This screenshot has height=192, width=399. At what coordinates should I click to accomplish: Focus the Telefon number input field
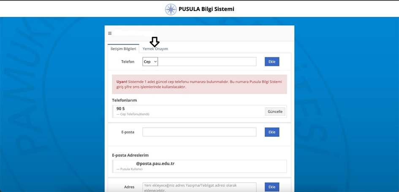[x=207, y=62]
